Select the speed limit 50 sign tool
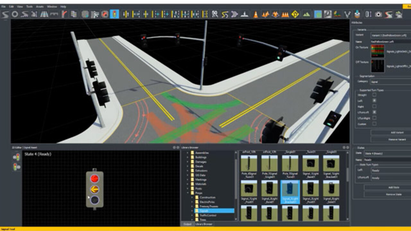The width and height of the screenshot is (411, 231). click(x=215, y=14)
